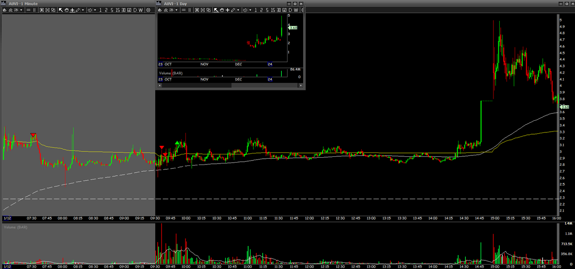The height and width of the screenshot is (269, 575).
Task: Switch 1 Minute chart to Weekly (W) interval
Action: [x=141, y=10]
